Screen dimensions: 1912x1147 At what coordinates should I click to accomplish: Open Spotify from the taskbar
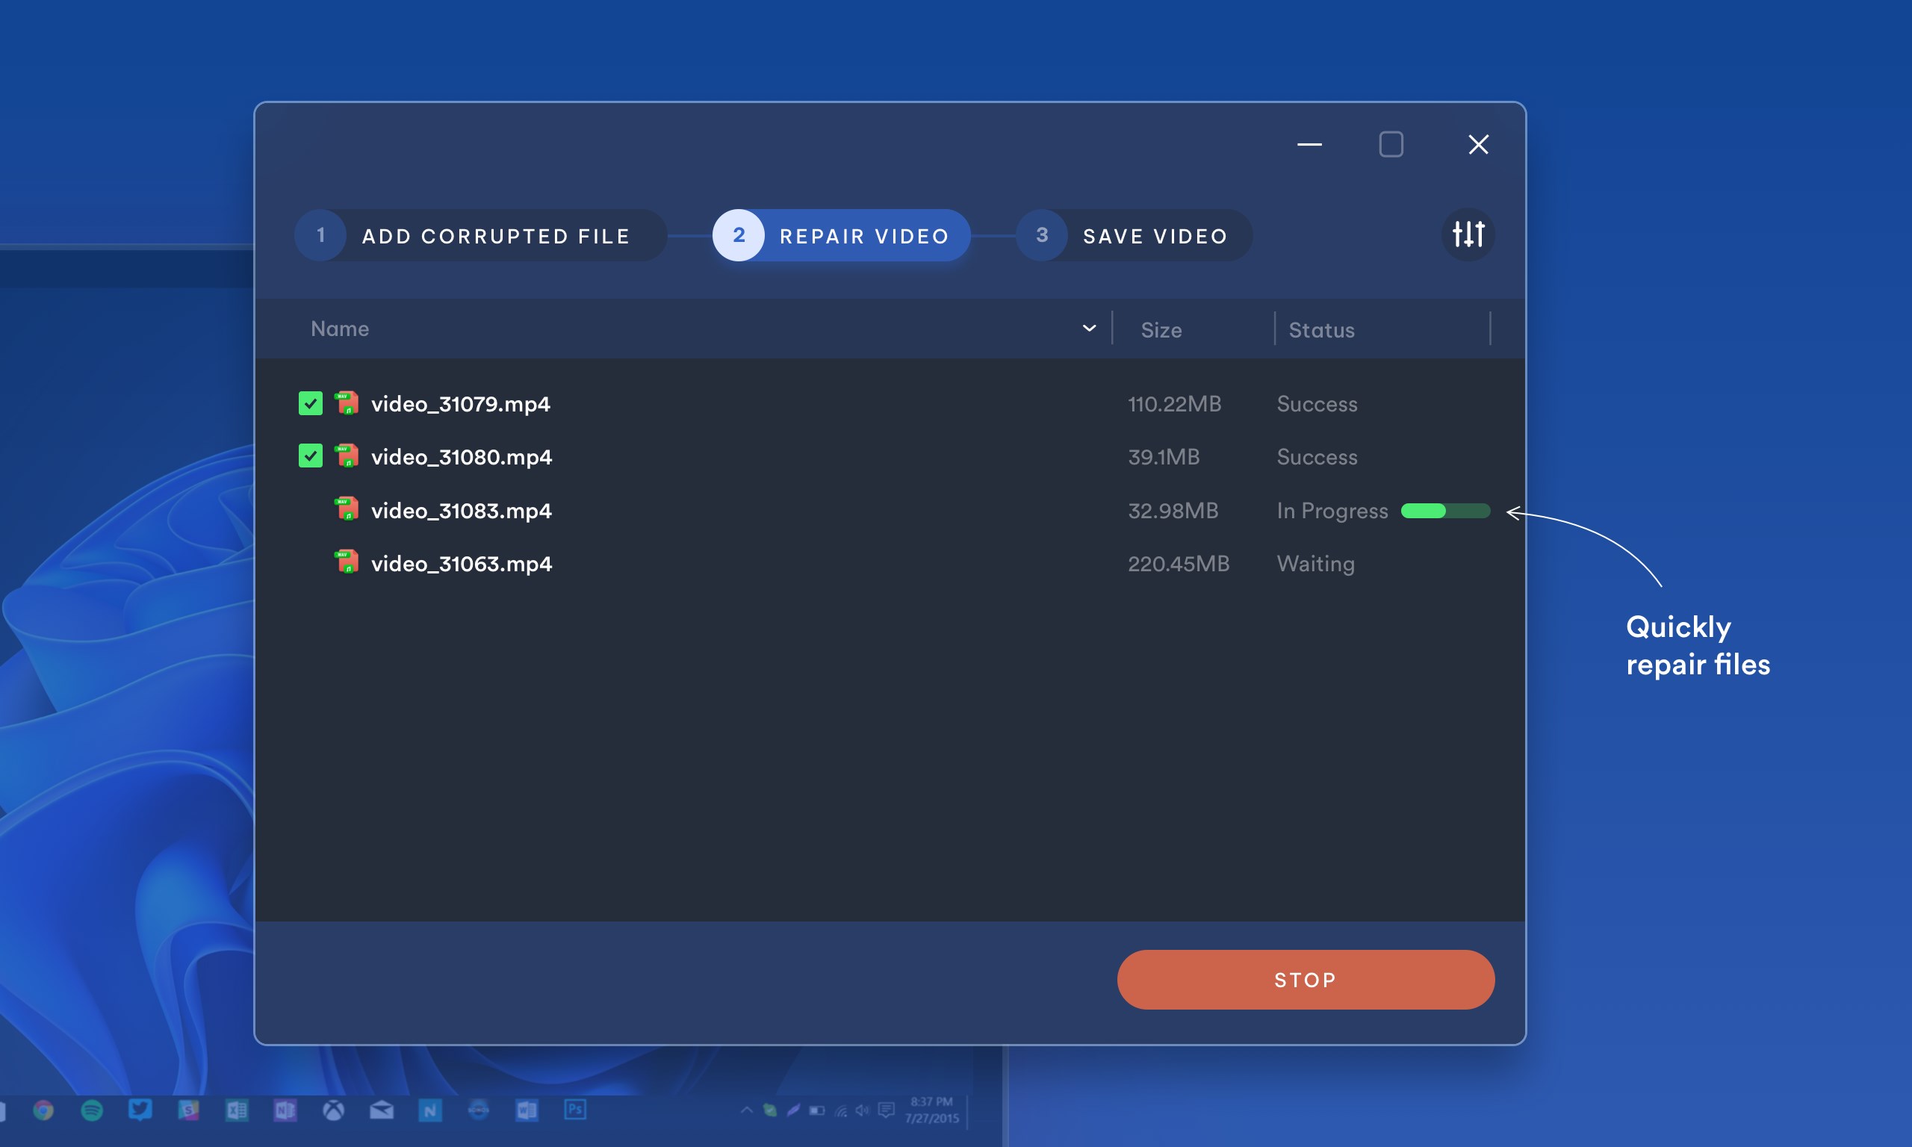tap(92, 1110)
